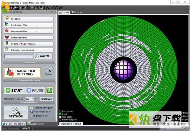Zoom out with the minus icon
Viewport: 191px width, 132px height.
[x=163, y=128]
